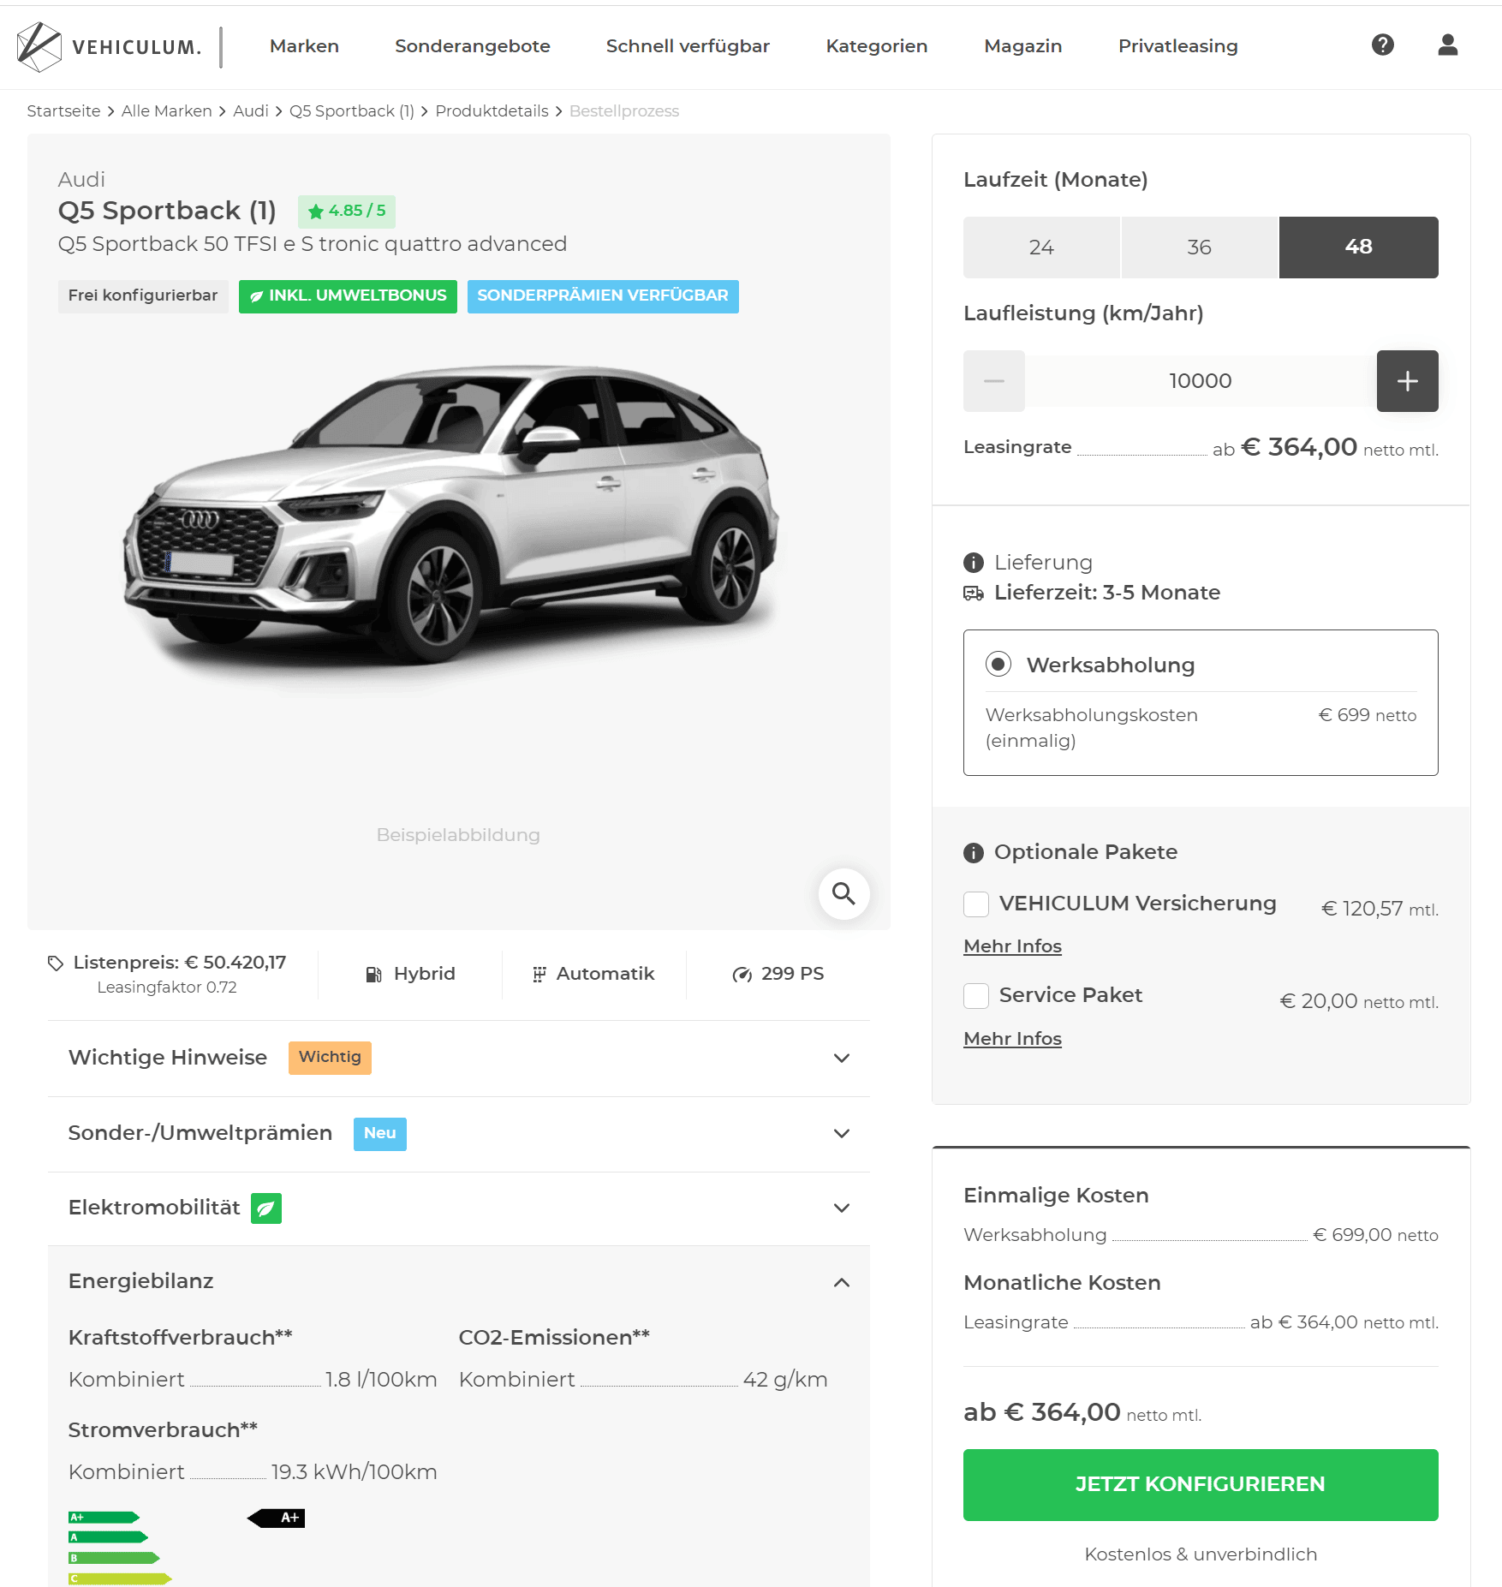This screenshot has height=1587, width=1502.
Task: Click the gearshift Automatik icon
Action: [x=539, y=975]
